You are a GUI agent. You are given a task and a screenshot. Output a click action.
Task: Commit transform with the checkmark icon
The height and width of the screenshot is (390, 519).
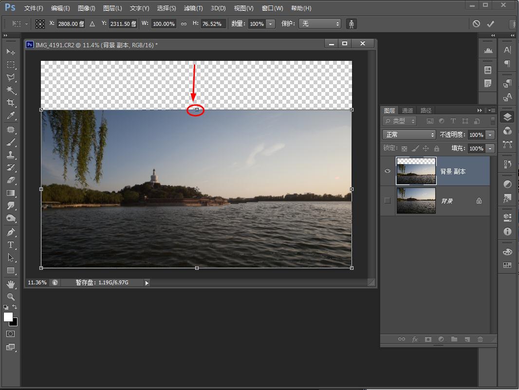click(x=490, y=24)
